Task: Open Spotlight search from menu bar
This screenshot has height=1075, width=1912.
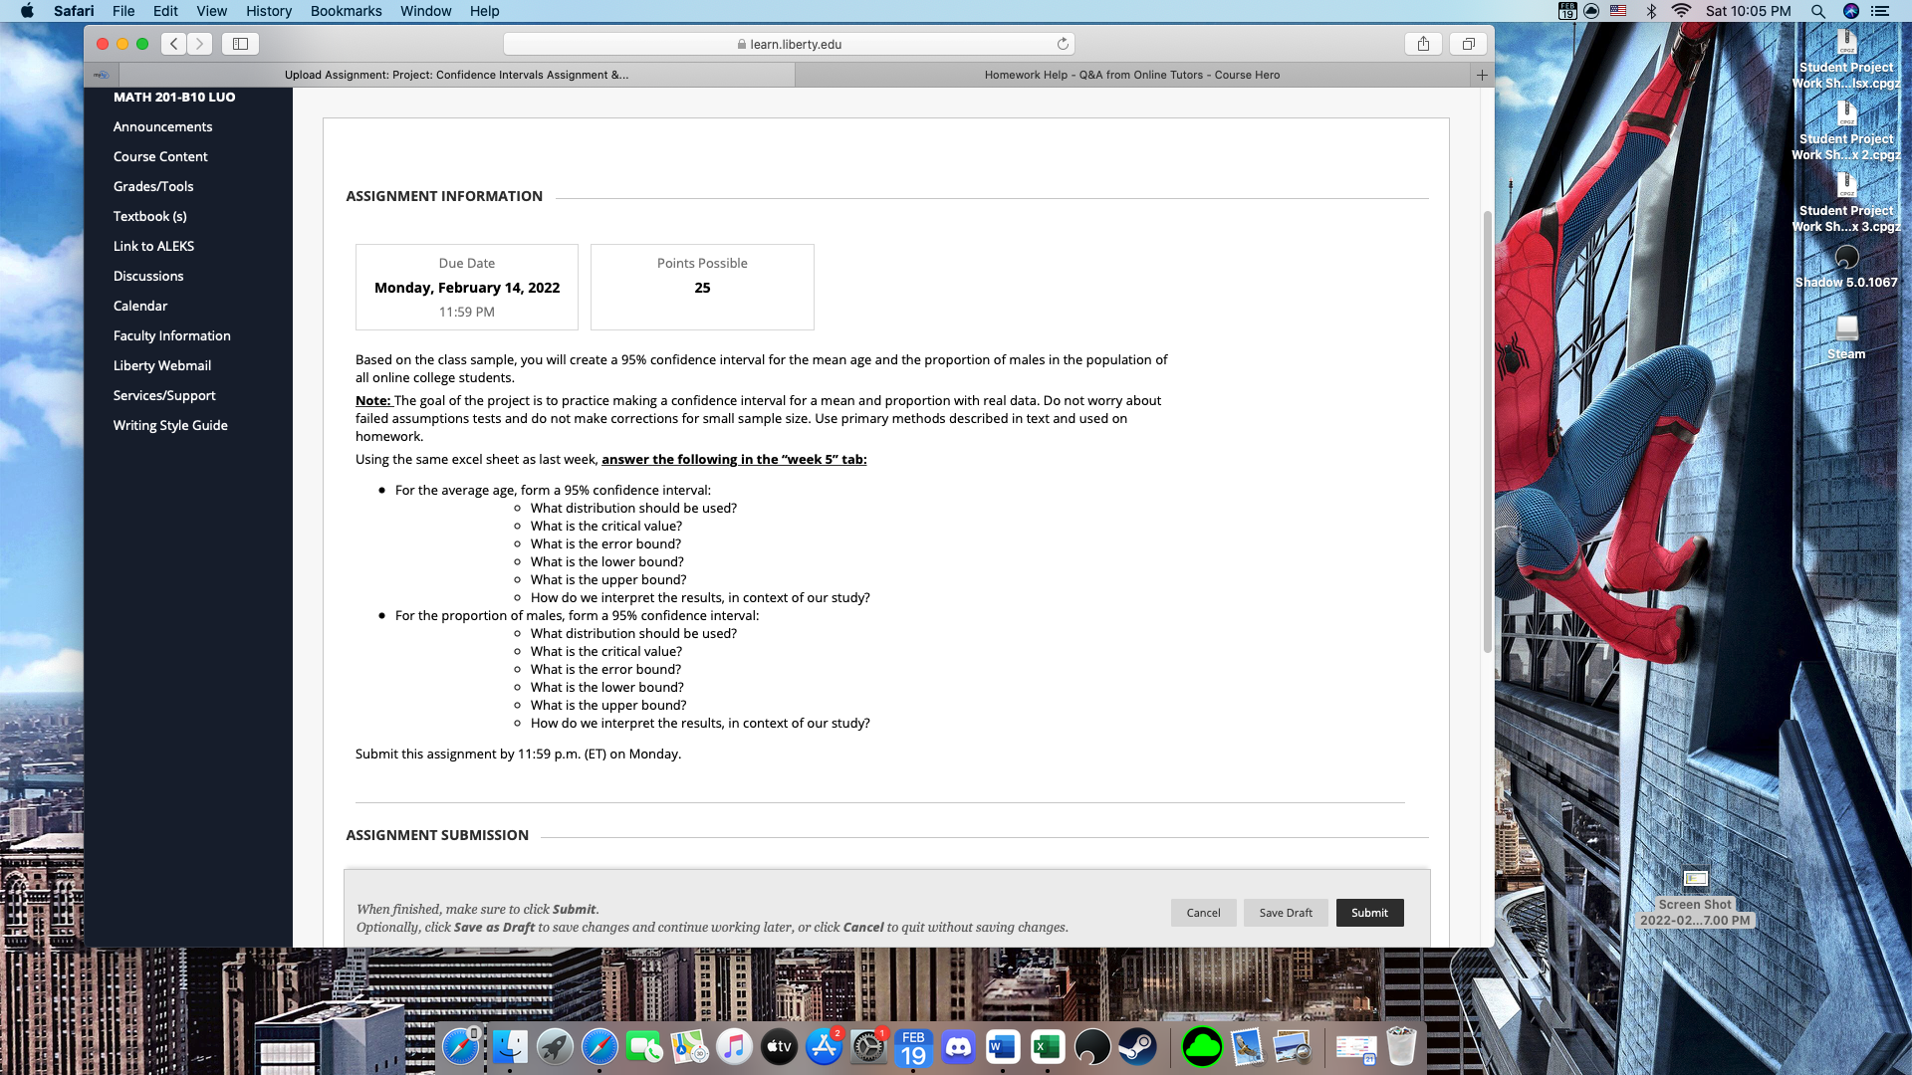Action: (x=1818, y=11)
